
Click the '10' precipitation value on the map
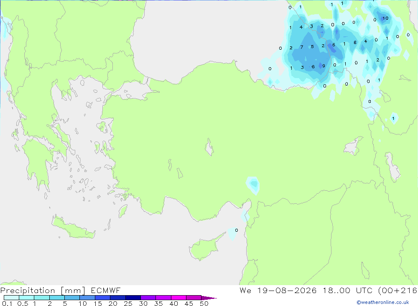pyautogui.click(x=385, y=18)
